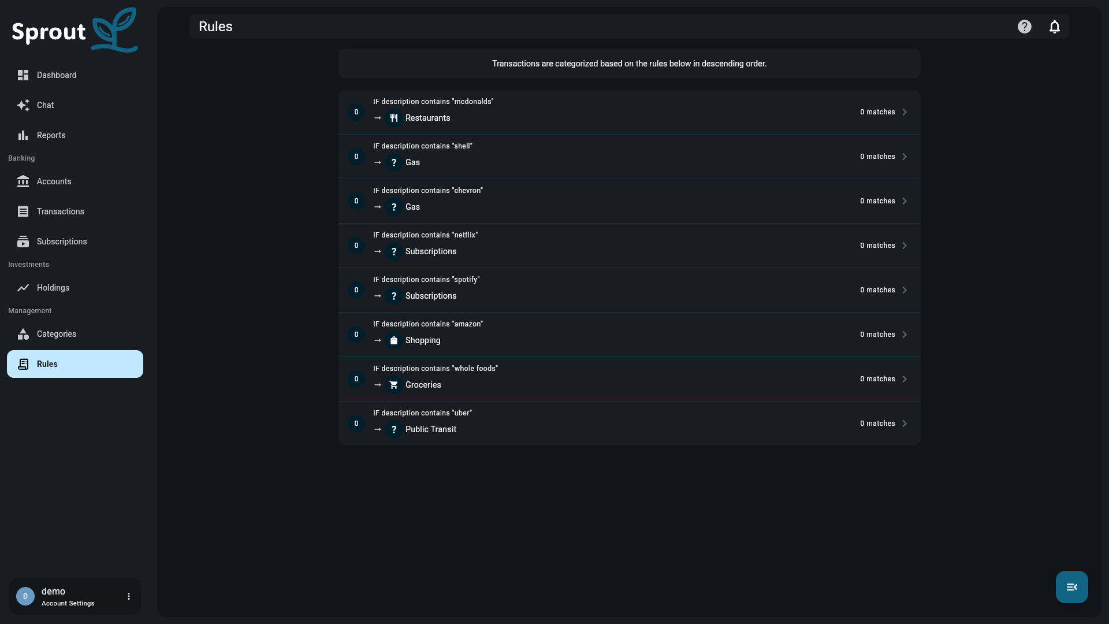This screenshot has width=1109, height=624.
Task: Click the question icon in shell rule
Action: (x=394, y=162)
